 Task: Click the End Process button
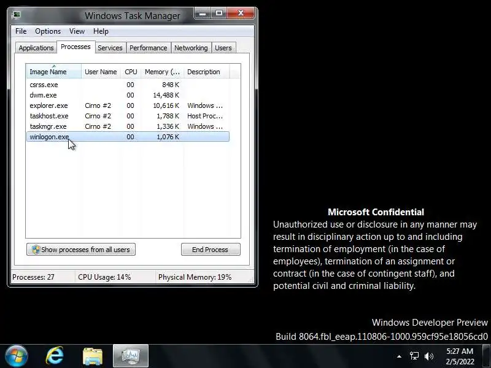tap(211, 250)
